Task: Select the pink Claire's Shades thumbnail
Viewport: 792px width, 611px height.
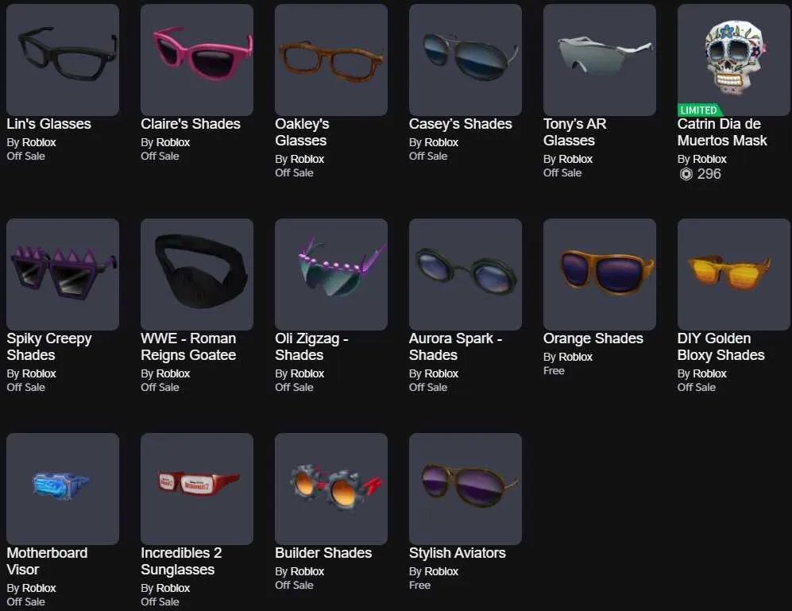Action: coord(197,60)
